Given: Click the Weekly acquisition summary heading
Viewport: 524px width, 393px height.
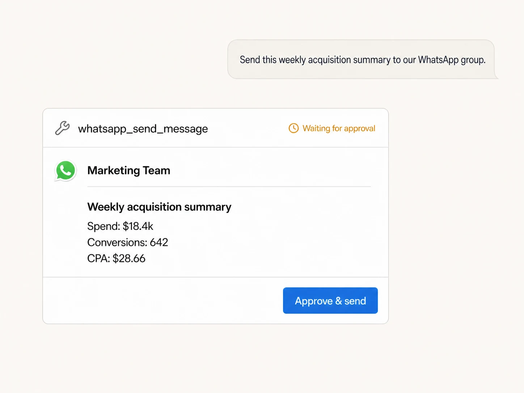Looking at the screenshot, I should (159, 207).
